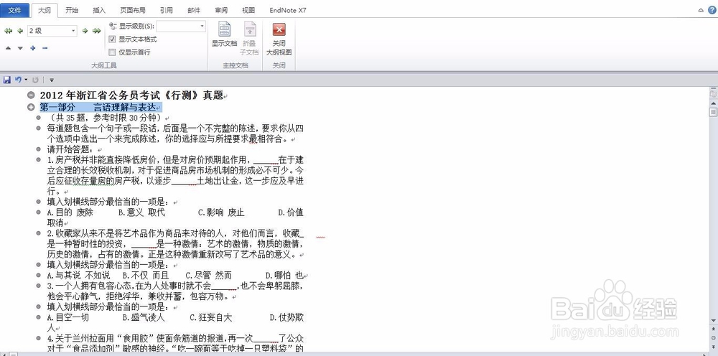
Task: Switch to the 邮件 tab
Action: tap(194, 10)
